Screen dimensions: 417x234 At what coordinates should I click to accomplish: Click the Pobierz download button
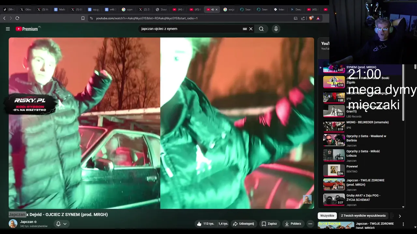point(293,224)
